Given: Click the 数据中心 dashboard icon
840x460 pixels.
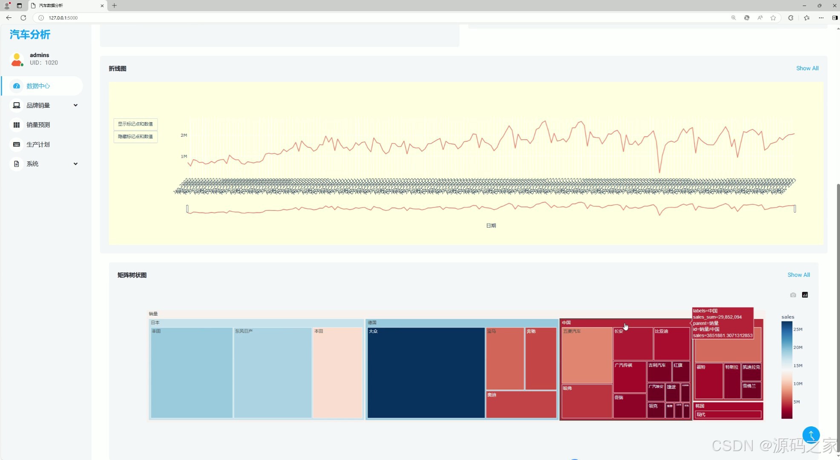Looking at the screenshot, I should coord(17,86).
